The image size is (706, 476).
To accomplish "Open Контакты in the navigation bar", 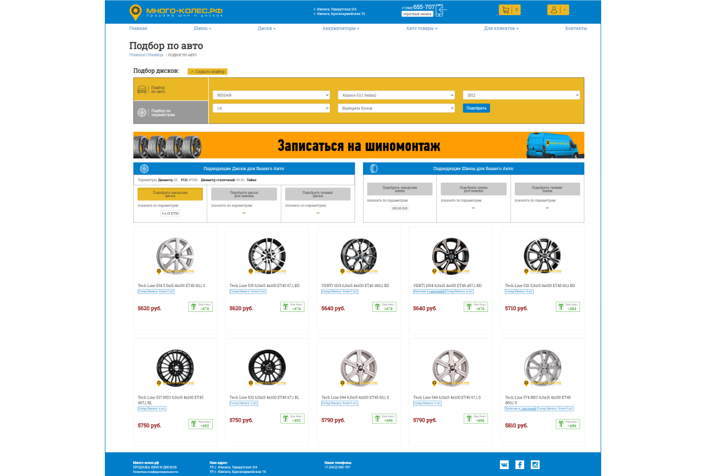I will coord(576,28).
